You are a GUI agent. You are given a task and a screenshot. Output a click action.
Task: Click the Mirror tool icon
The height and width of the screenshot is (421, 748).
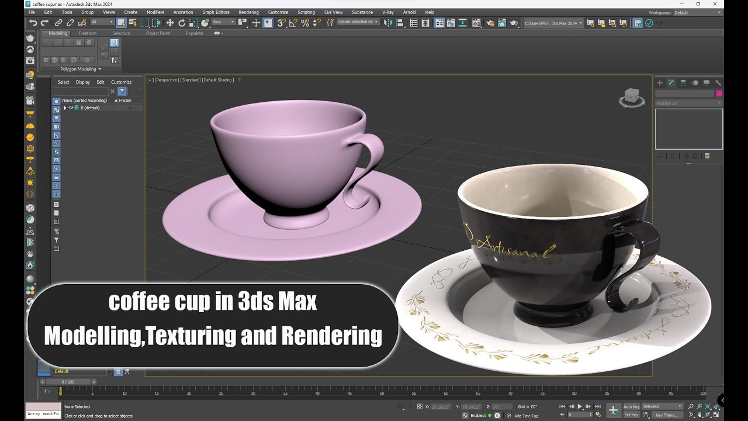point(387,23)
